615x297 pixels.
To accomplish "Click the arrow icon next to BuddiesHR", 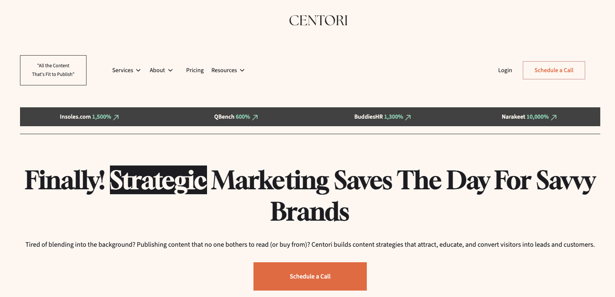I will [x=408, y=117].
